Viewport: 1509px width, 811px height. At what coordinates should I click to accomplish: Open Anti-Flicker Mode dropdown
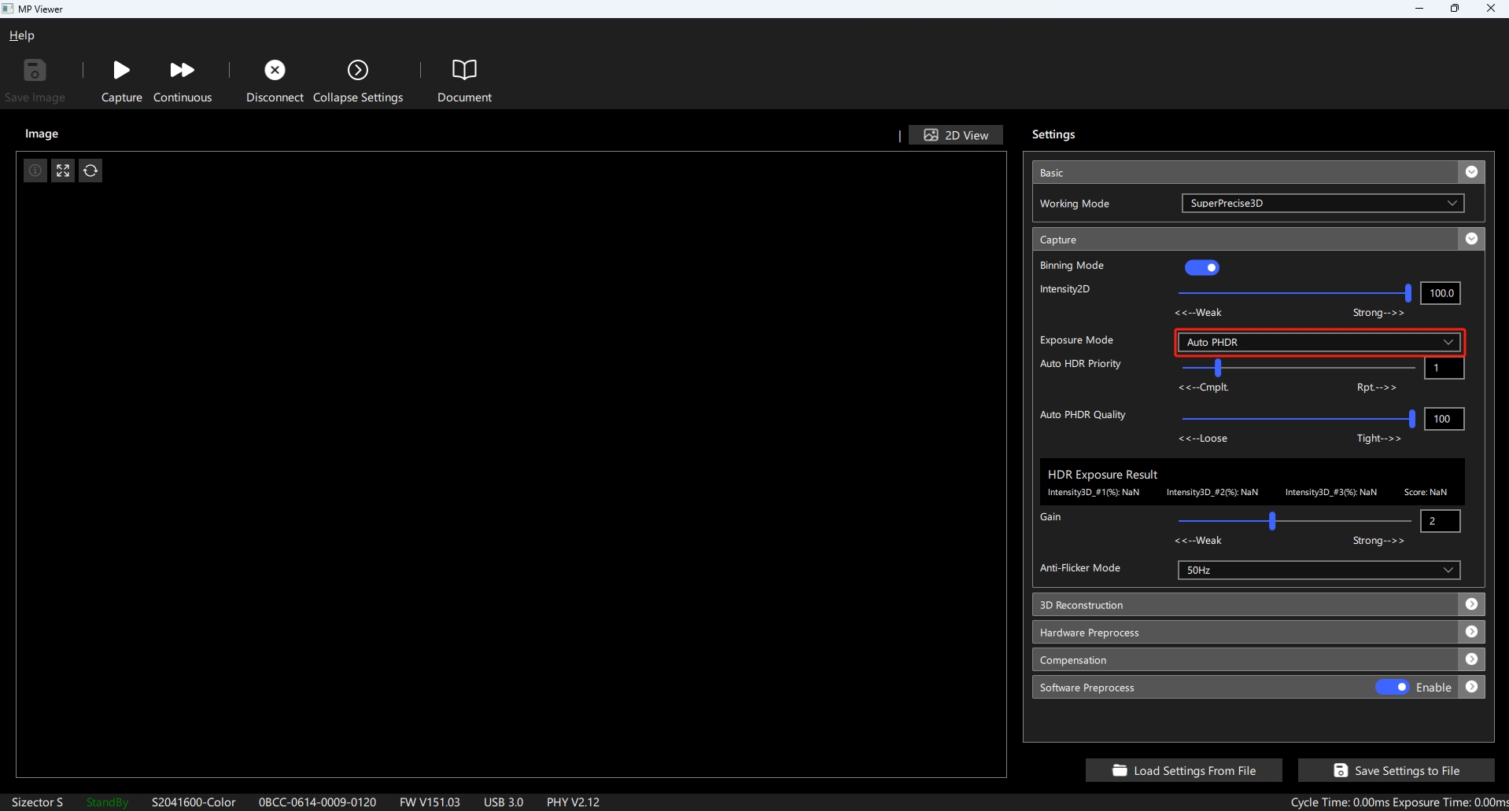[x=1319, y=570]
